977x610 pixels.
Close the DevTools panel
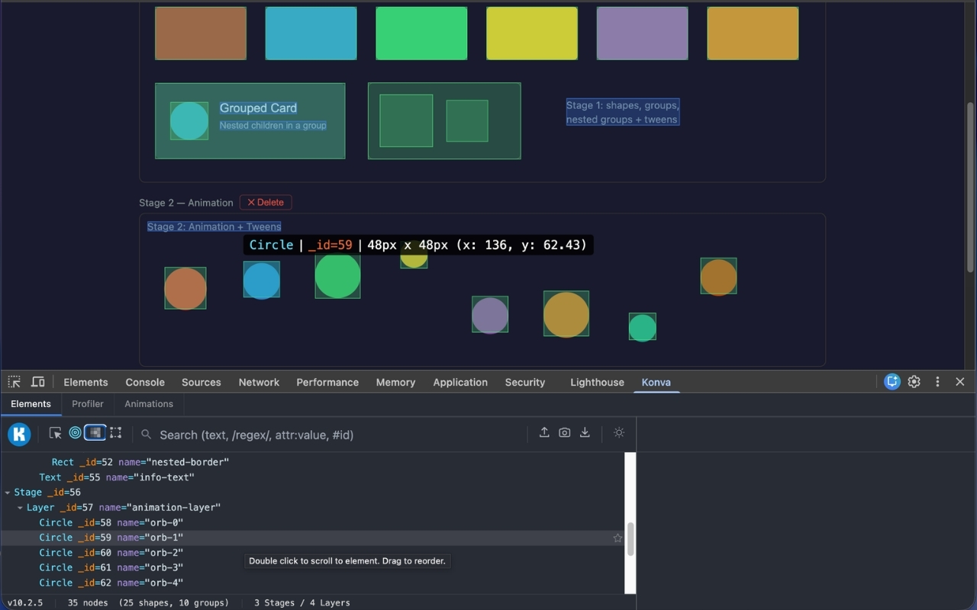pos(960,382)
